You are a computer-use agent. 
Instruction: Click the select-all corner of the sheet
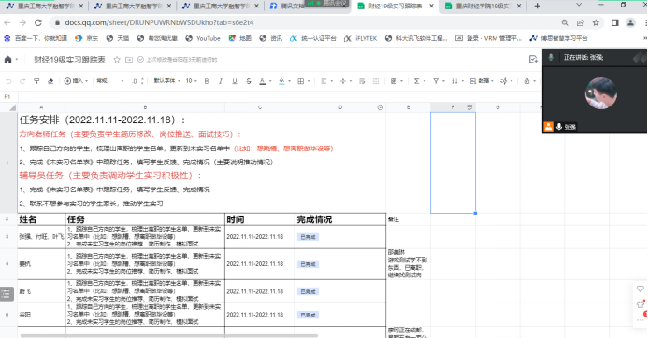(8, 107)
